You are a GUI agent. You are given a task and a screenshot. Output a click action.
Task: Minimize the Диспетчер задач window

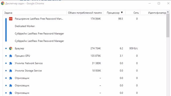tap(150, 3)
